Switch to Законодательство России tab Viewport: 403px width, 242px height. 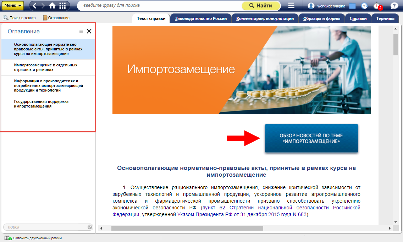[x=201, y=18]
